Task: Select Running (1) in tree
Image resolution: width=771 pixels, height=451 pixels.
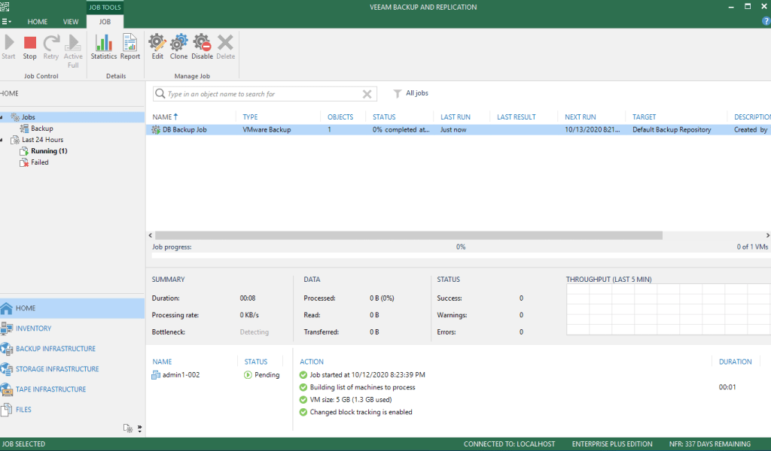Action: point(49,151)
